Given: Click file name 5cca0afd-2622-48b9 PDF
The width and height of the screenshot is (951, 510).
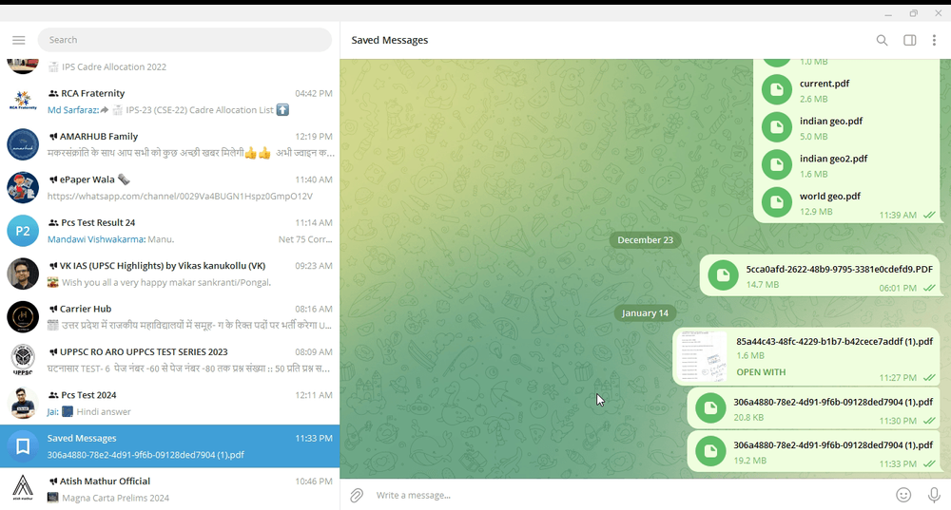Looking at the screenshot, I should click(840, 269).
